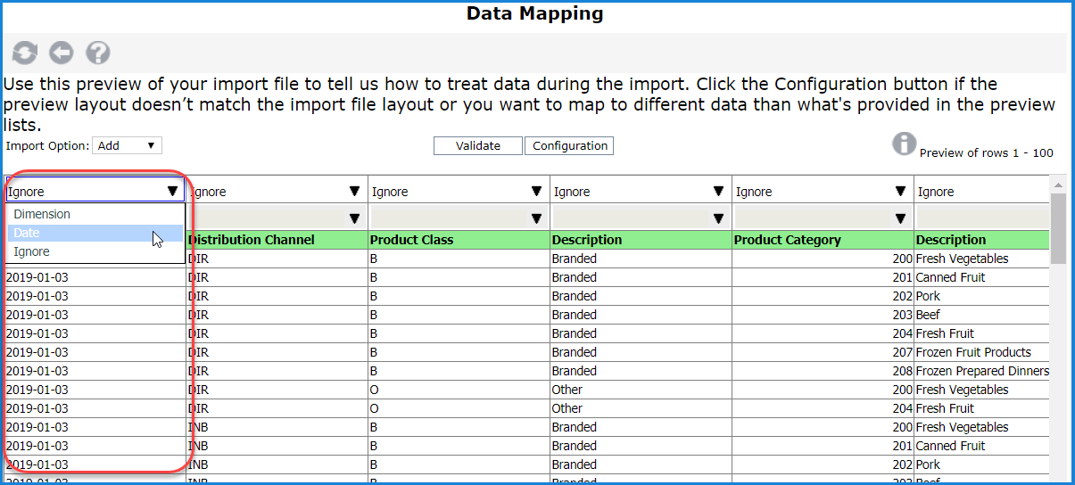Open secondary gray dropdown above Product Category
1075x485 pixels.
[822, 218]
